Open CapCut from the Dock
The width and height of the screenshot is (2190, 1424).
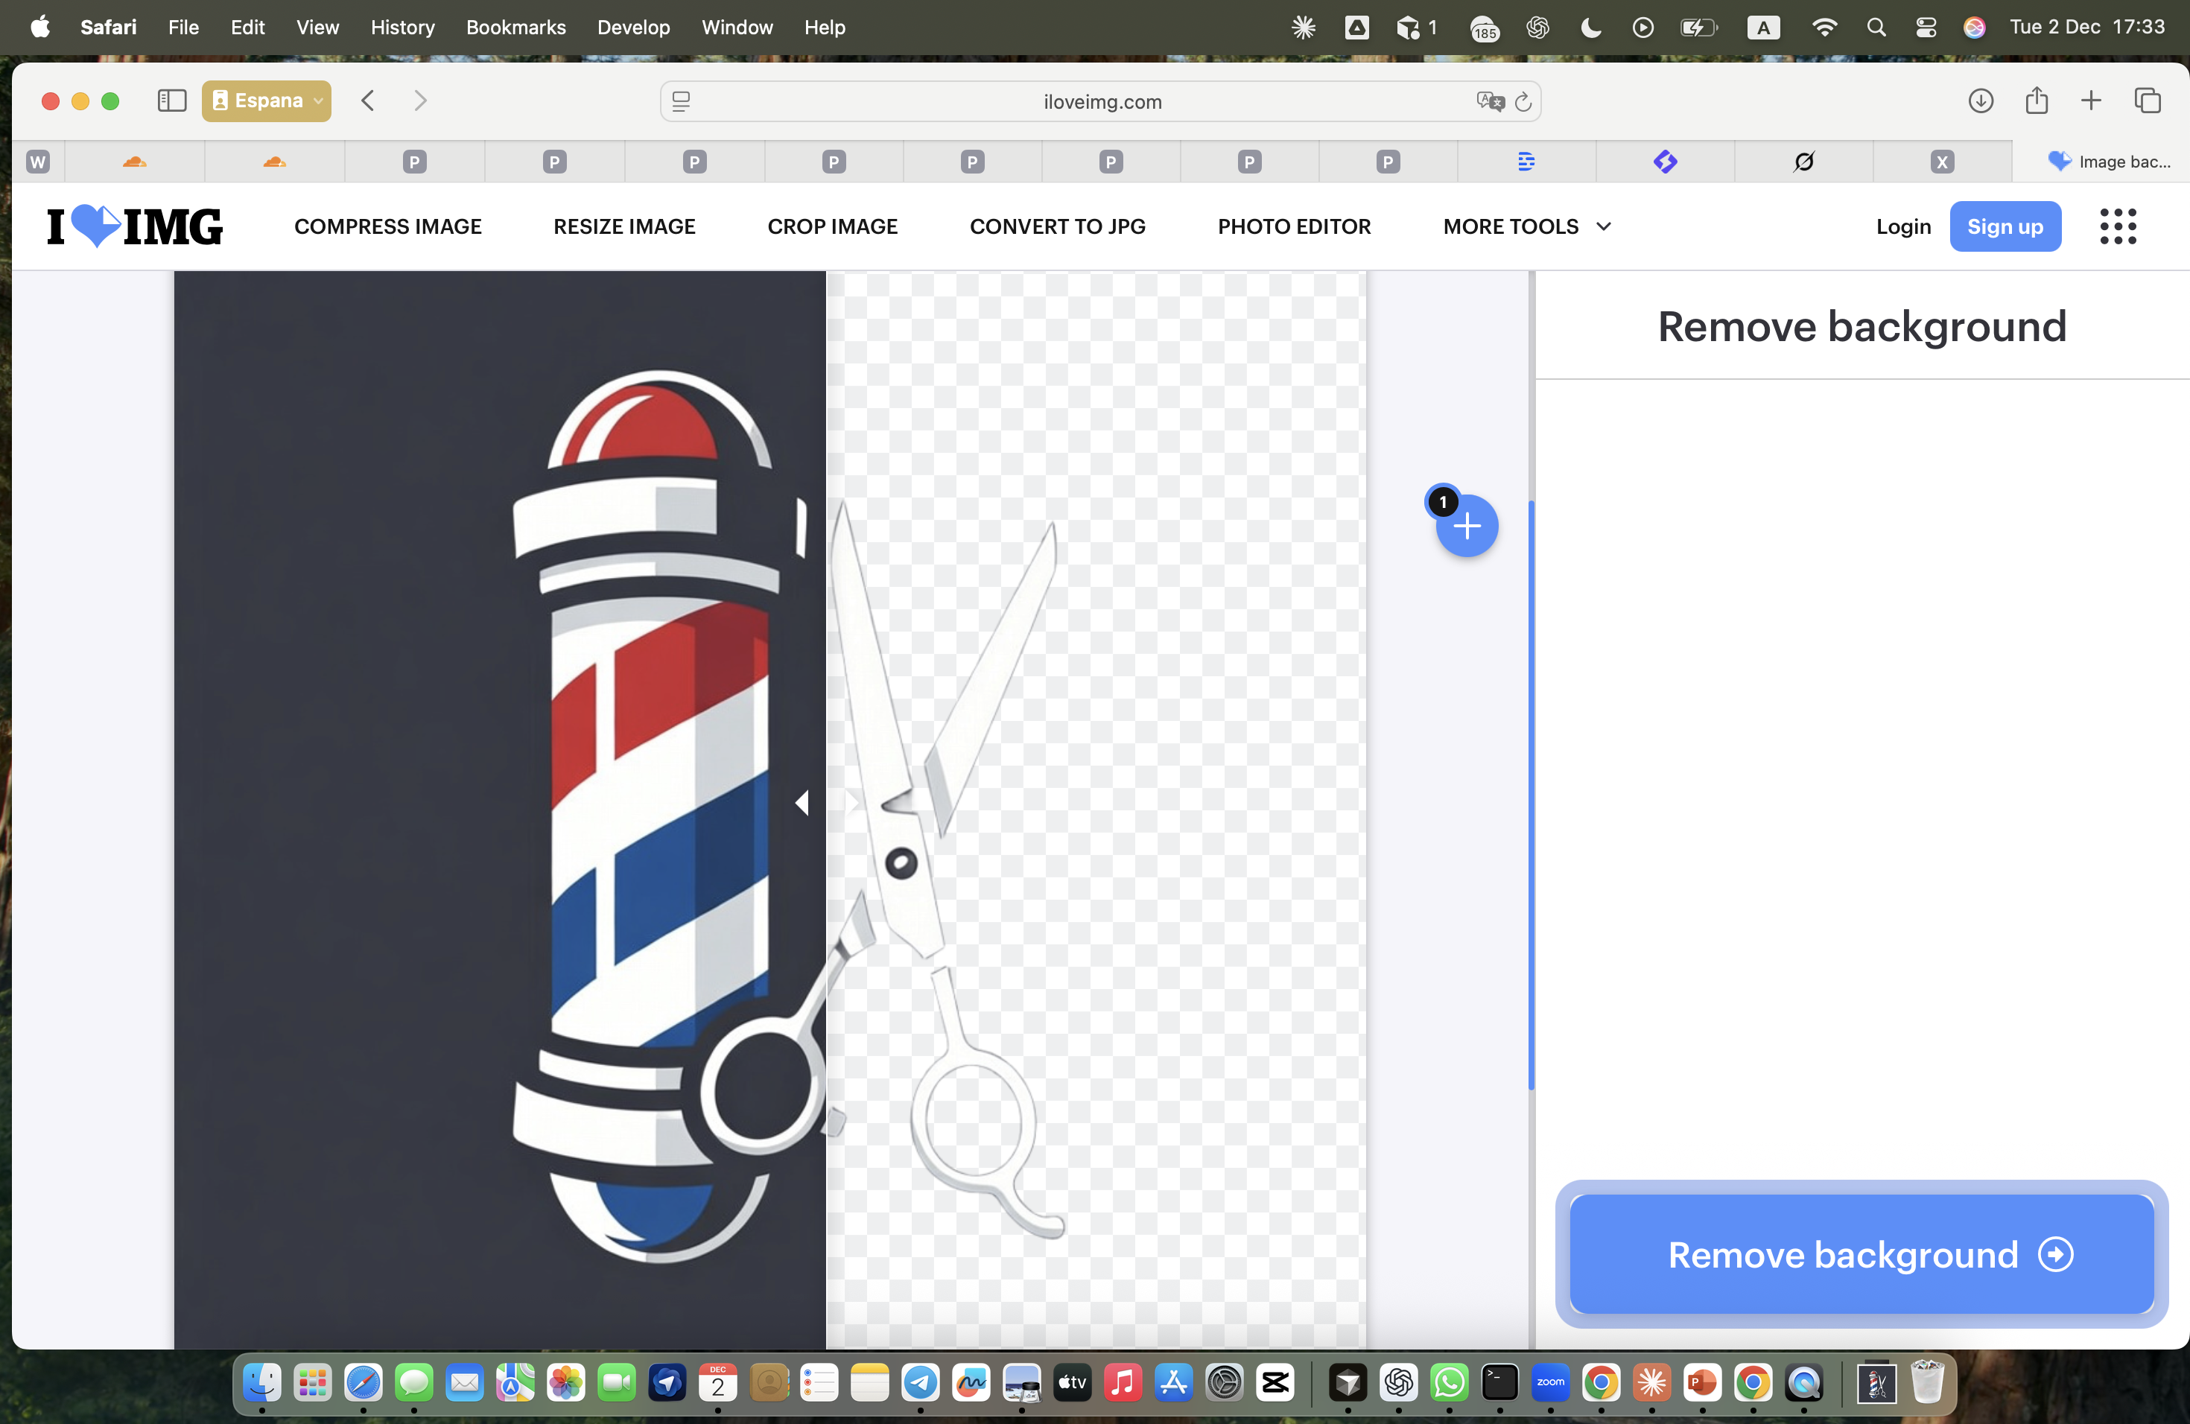[1275, 1384]
